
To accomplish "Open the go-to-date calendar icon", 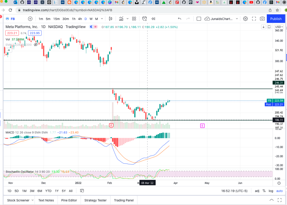I will tap(82, 191).
